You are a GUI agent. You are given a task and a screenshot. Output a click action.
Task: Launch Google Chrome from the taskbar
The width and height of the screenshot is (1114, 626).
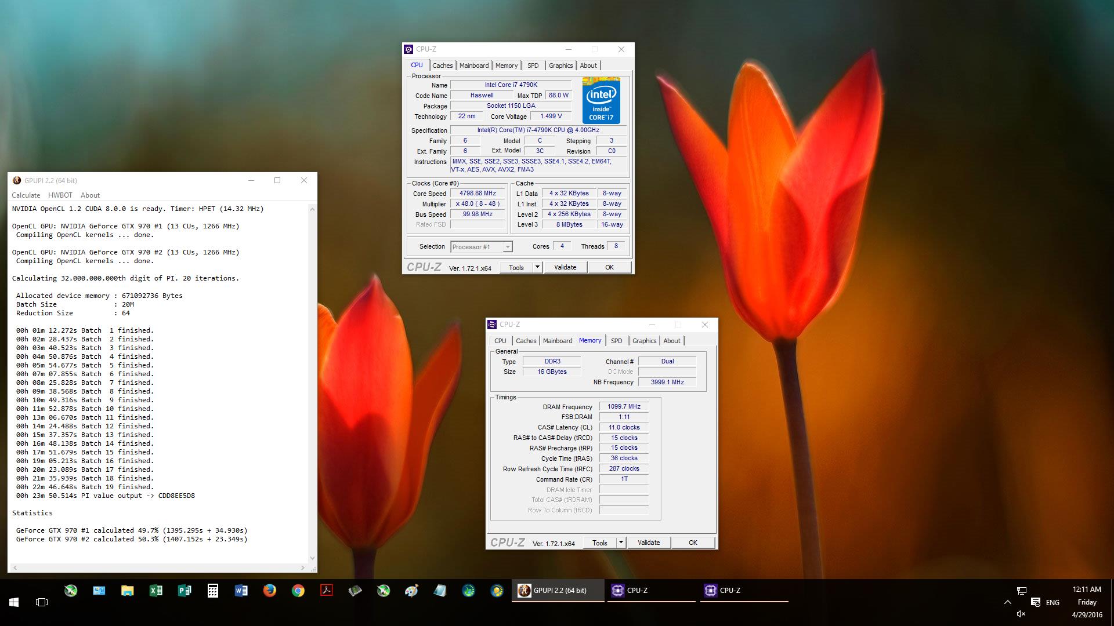pos(298,591)
